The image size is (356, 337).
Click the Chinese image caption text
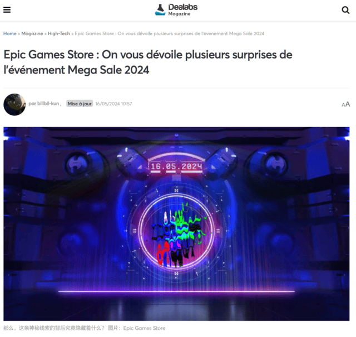(54, 328)
